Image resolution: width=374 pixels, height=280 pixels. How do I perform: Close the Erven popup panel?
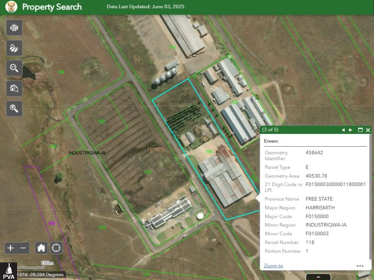click(368, 130)
